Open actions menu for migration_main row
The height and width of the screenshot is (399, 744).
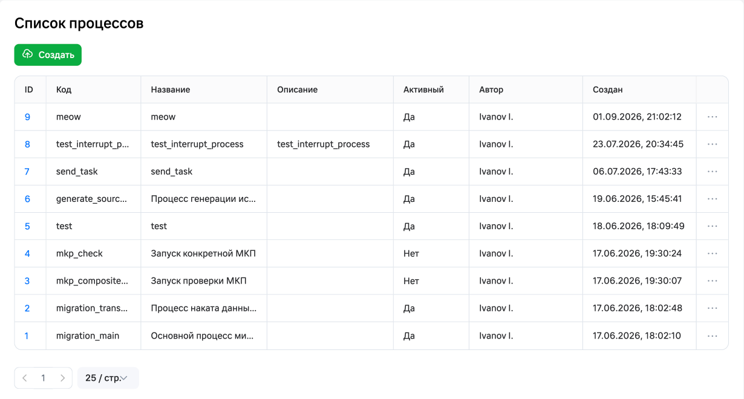click(x=712, y=336)
